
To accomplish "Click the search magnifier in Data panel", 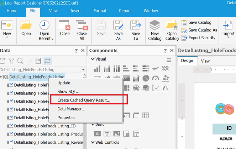I will point(20,61).
